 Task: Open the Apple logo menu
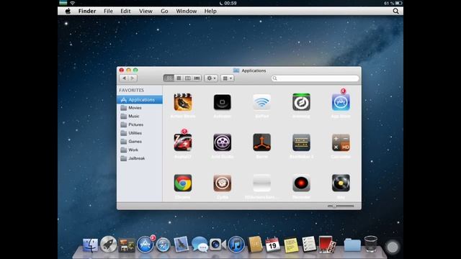(68, 12)
